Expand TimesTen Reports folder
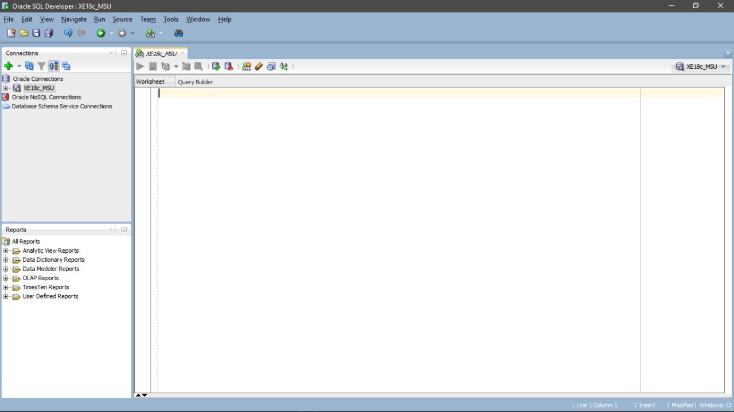The width and height of the screenshot is (734, 412). pos(6,288)
